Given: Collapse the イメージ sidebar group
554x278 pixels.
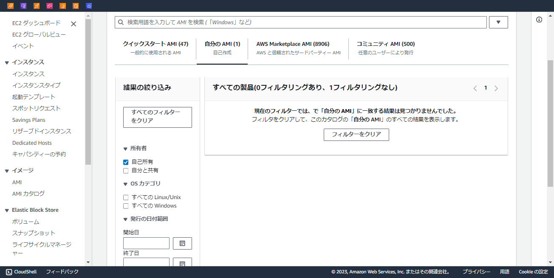Looking at the screenshot, I should [7, 171].
